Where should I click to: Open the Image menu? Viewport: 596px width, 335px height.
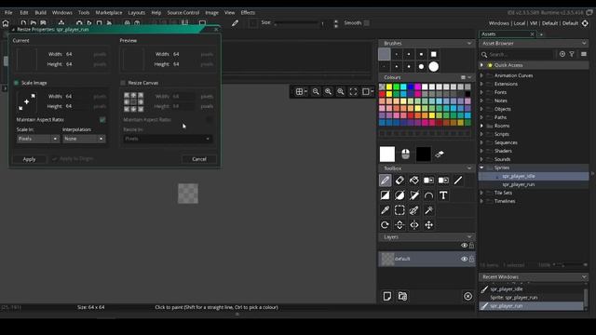(211, 12)
